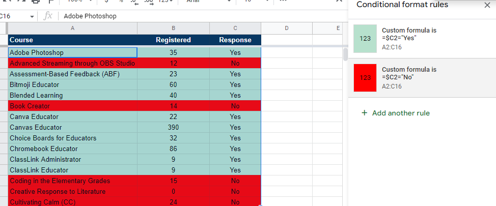
Task: Click the fx function icon
Action: tap(47, 16)
